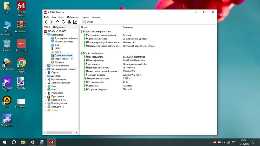Go back with the toolbar left arrow
The width and height of the screenshot is (260, 146).
46,22
